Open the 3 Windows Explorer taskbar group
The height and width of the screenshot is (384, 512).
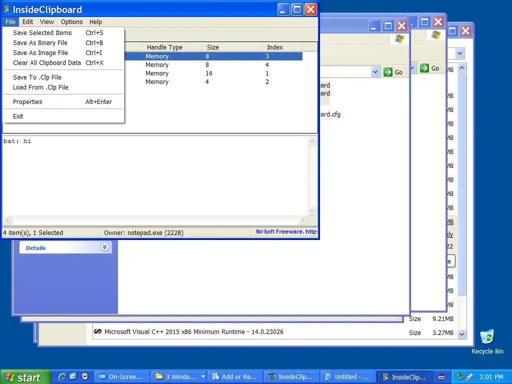point(179,377)
